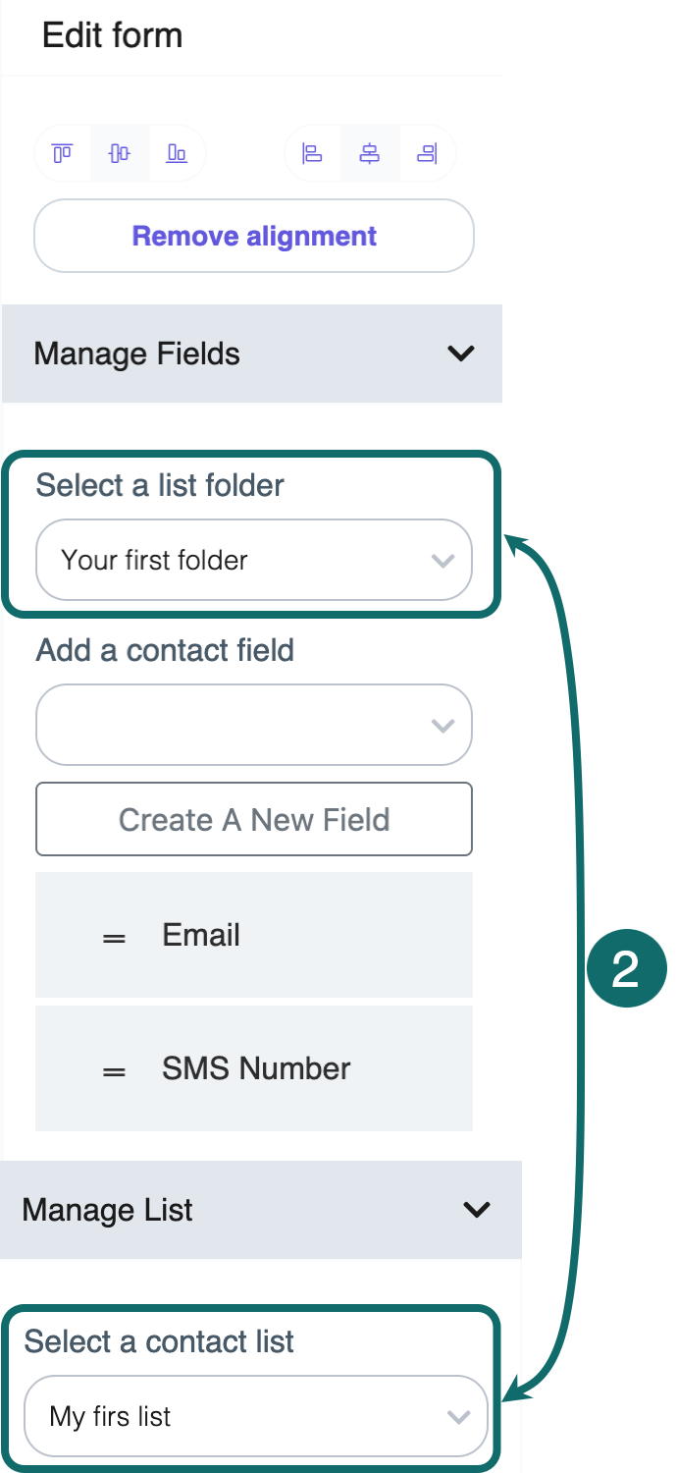This screenshot has width=677, height=1473.
Task: Select the align left icon
Action: (x=312, y=153)
